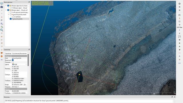Float the Консоль panel
This screenshot has width=183, height=103.
[172, 97]
